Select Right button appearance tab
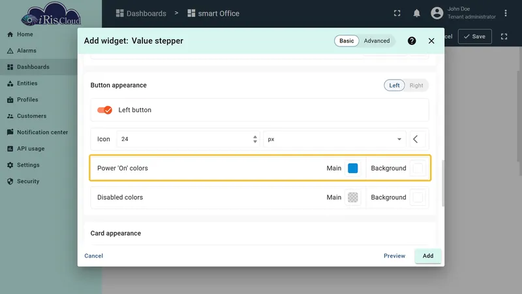Viewport: 522px width, 294px height. coord(416,86)
